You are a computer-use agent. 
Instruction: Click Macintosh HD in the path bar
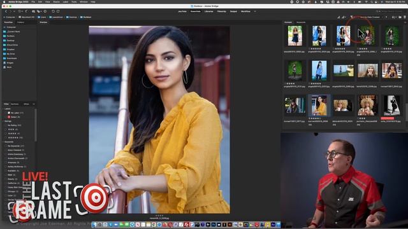(x=28, y=17)
